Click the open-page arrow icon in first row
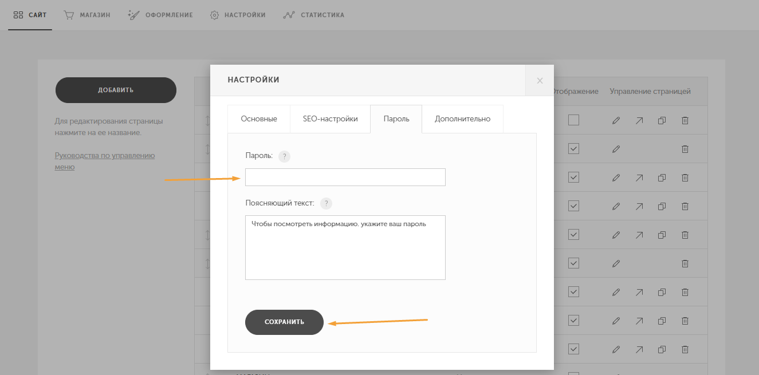Image resolution: width=759 pixels, height=375 pixels. [639, 120]
